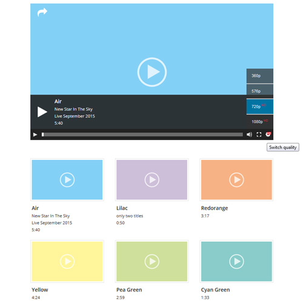Viewport: 303px width, 301px height.
Task: Select 576p video quality
Action: (260, 91)
